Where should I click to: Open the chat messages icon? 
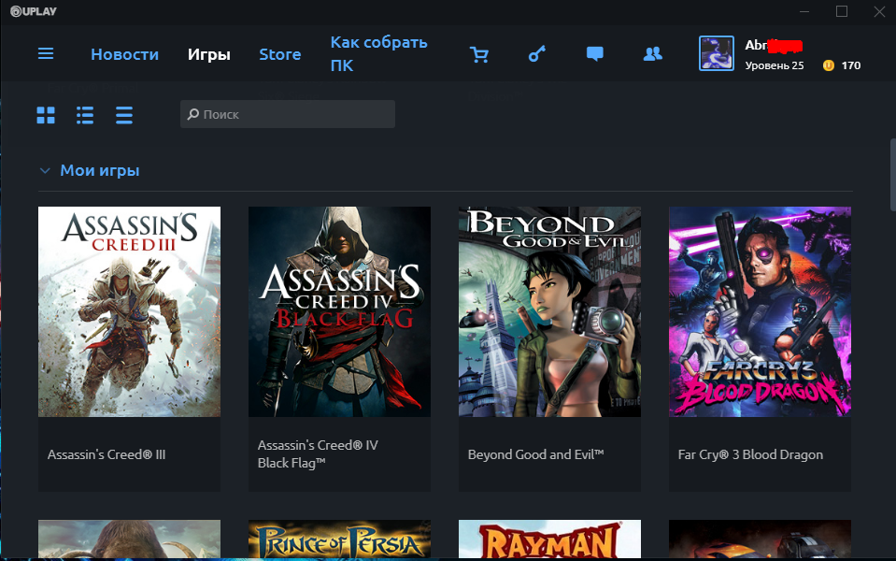(595, 53)
